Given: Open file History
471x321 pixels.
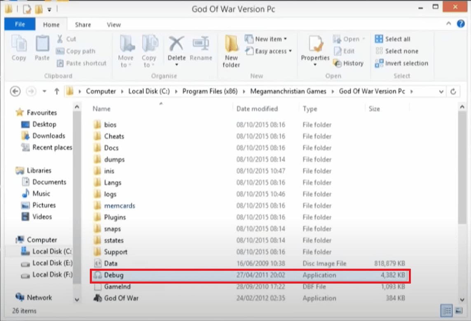Looking at the screenshot, I should click(349, 63).
